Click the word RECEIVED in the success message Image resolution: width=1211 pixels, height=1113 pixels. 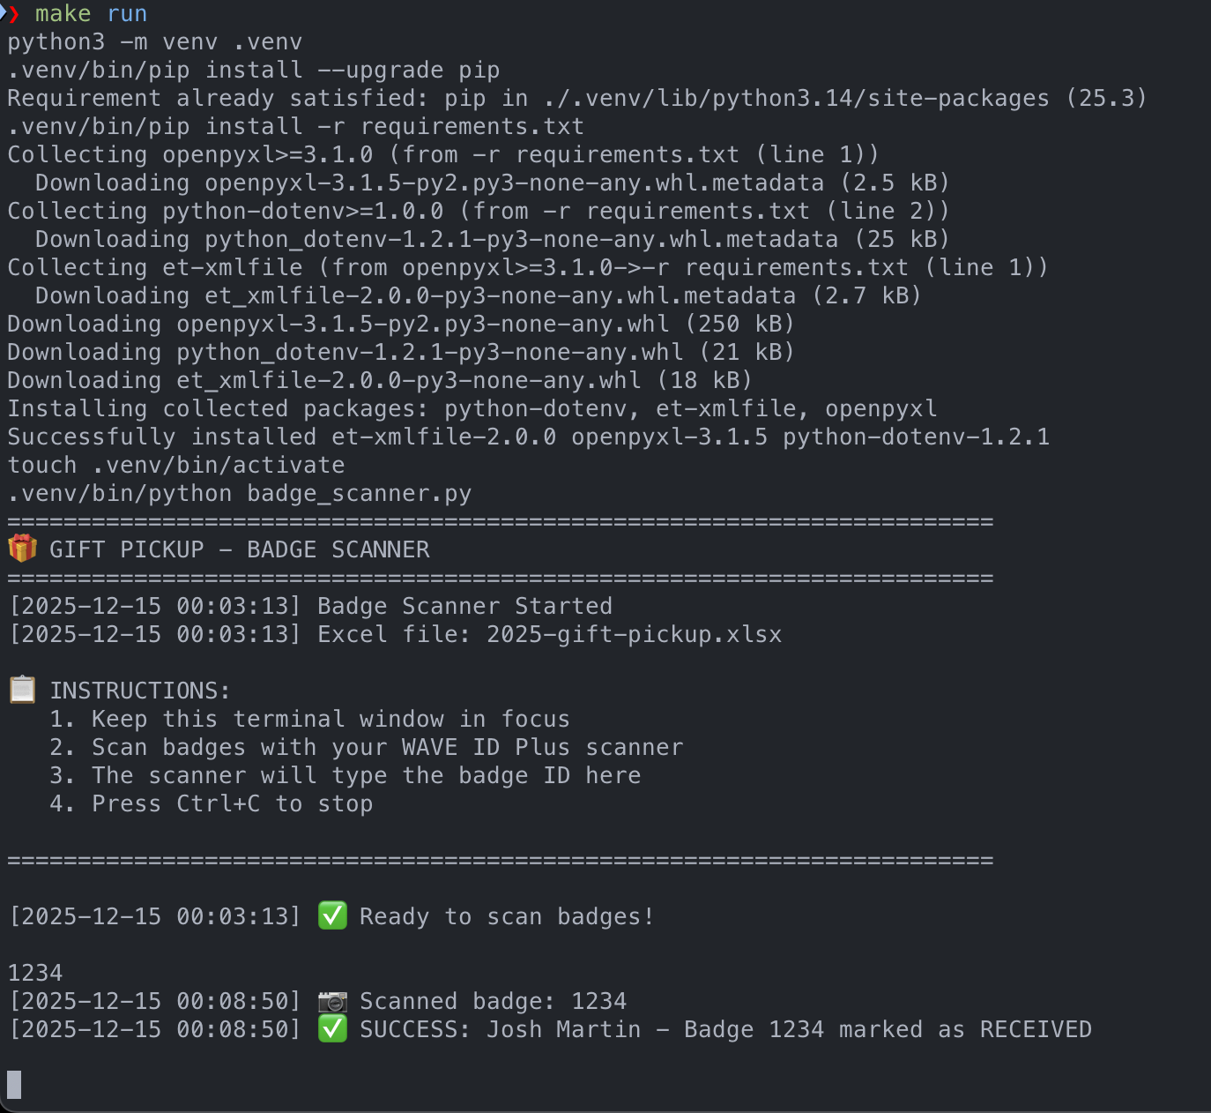[1036, 1029]
